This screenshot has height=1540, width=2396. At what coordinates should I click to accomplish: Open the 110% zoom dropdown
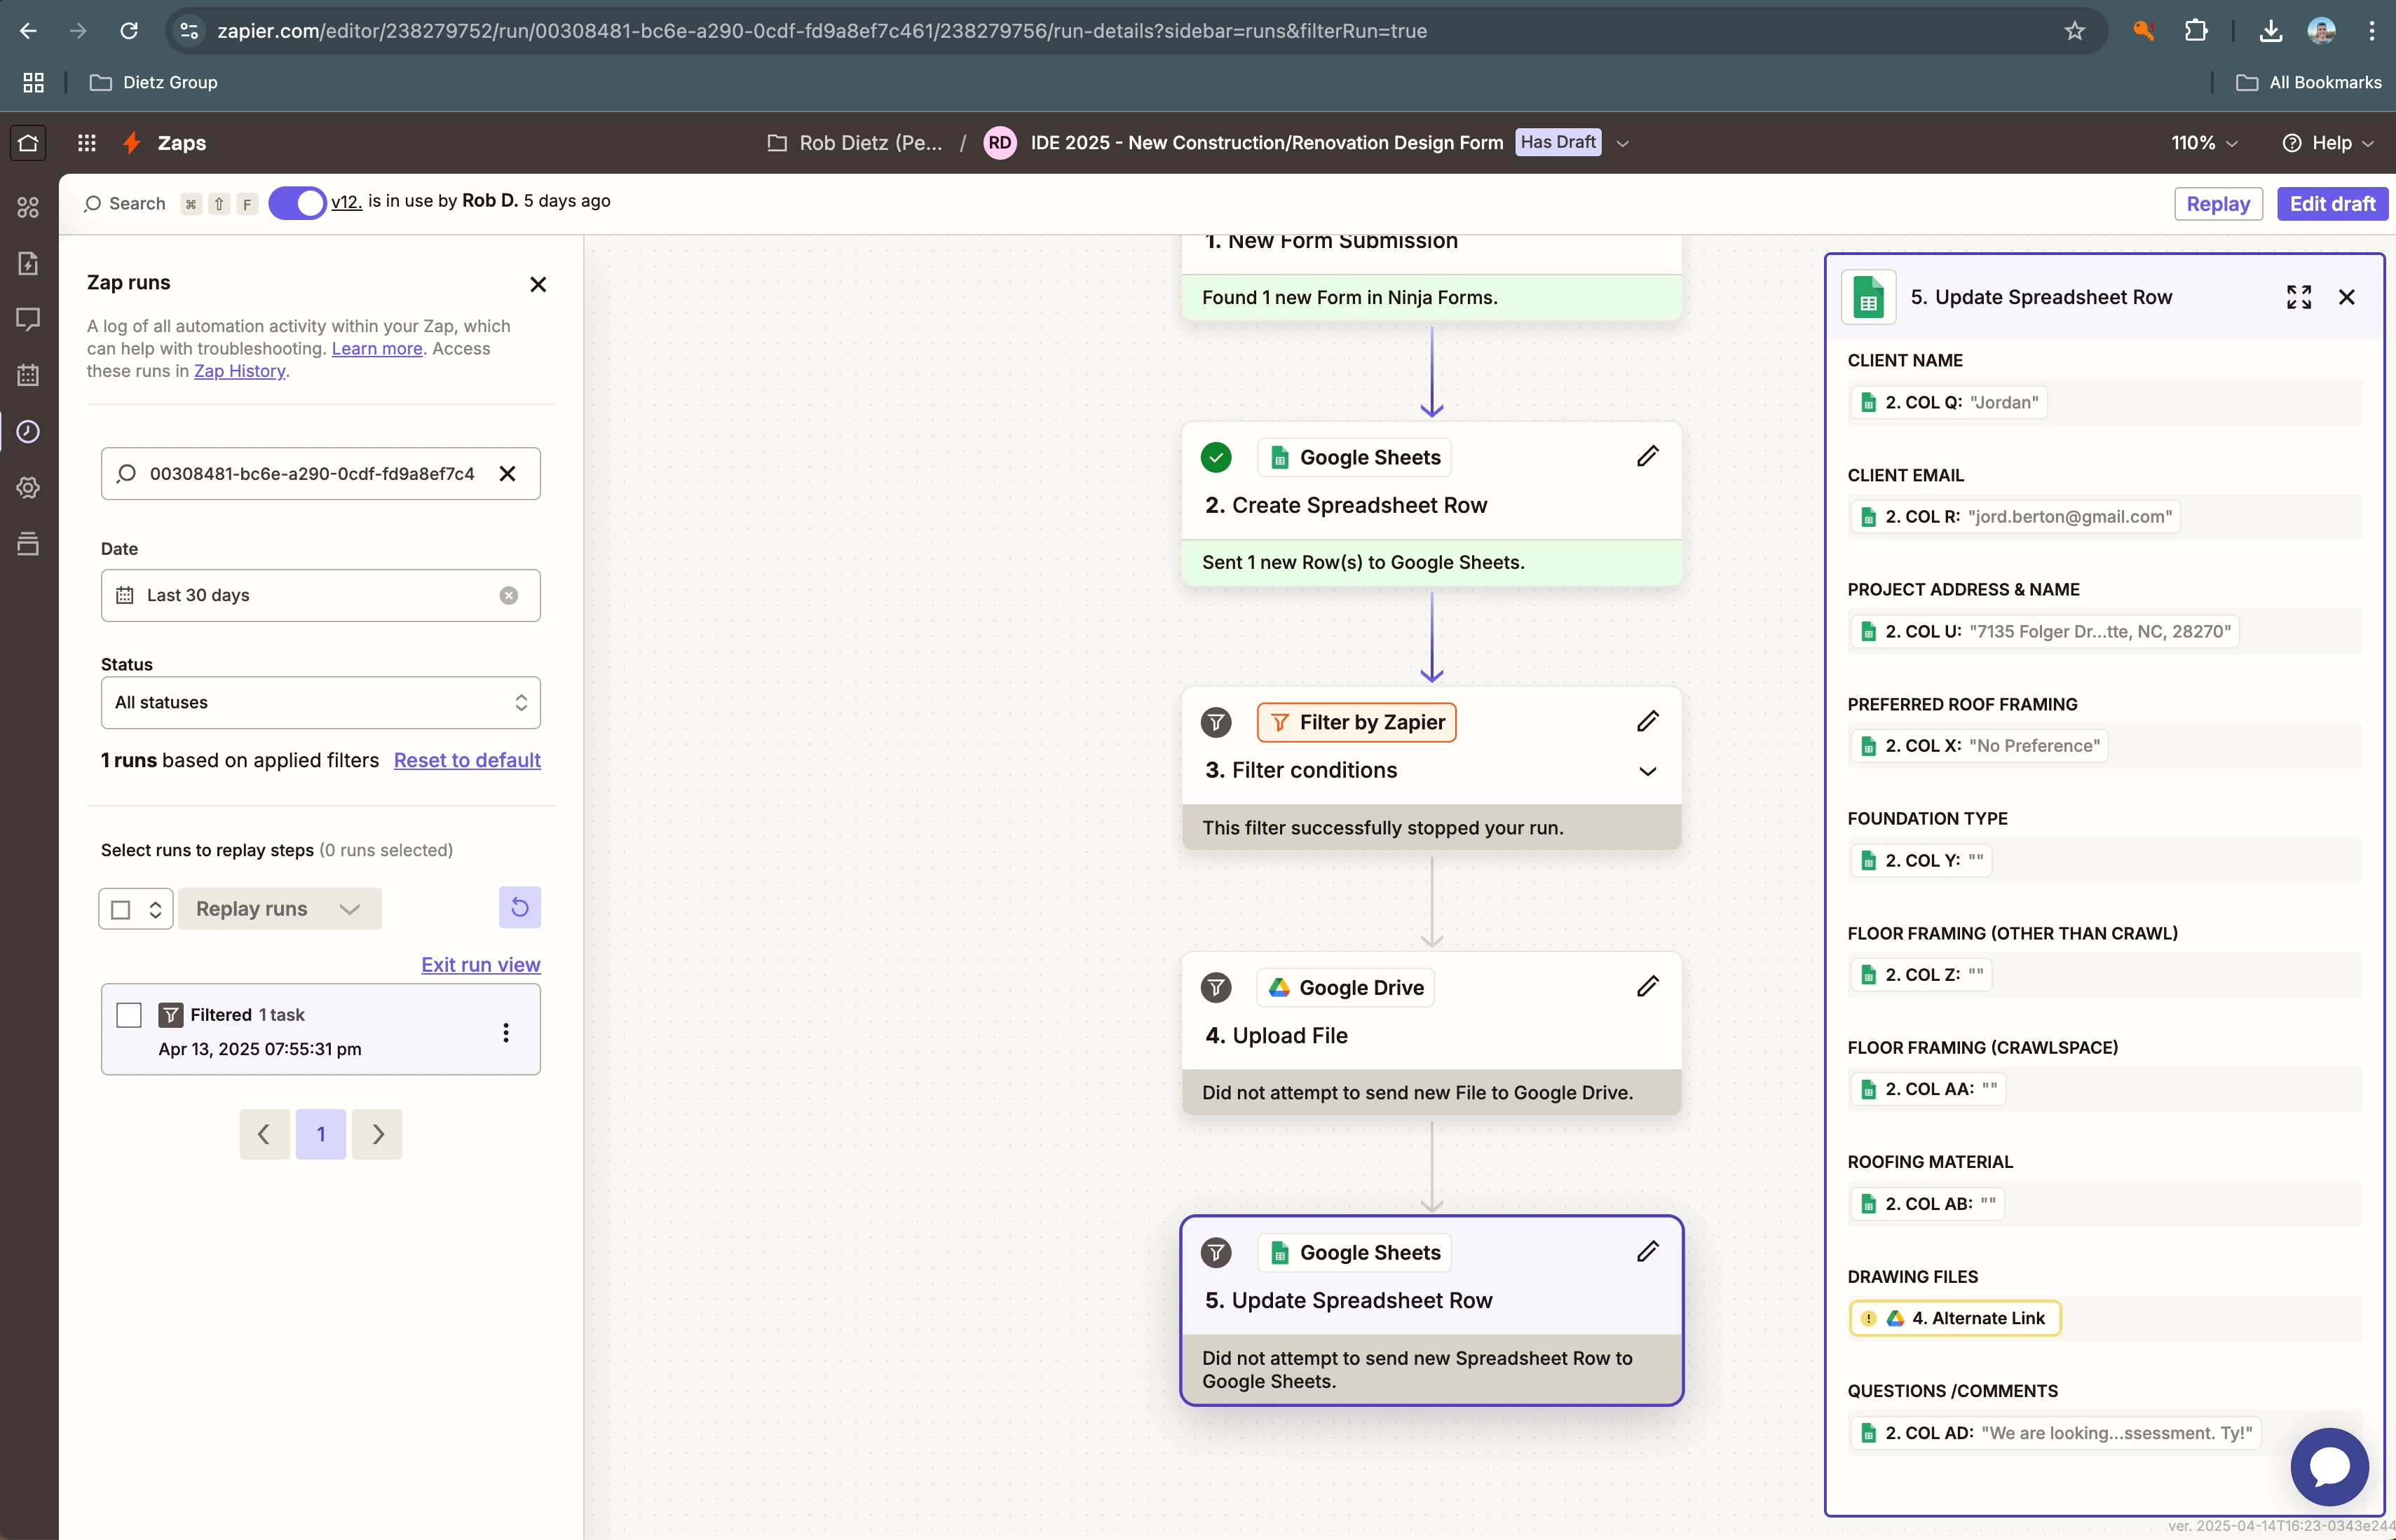pyautogui.click(x=2204, y=143)
